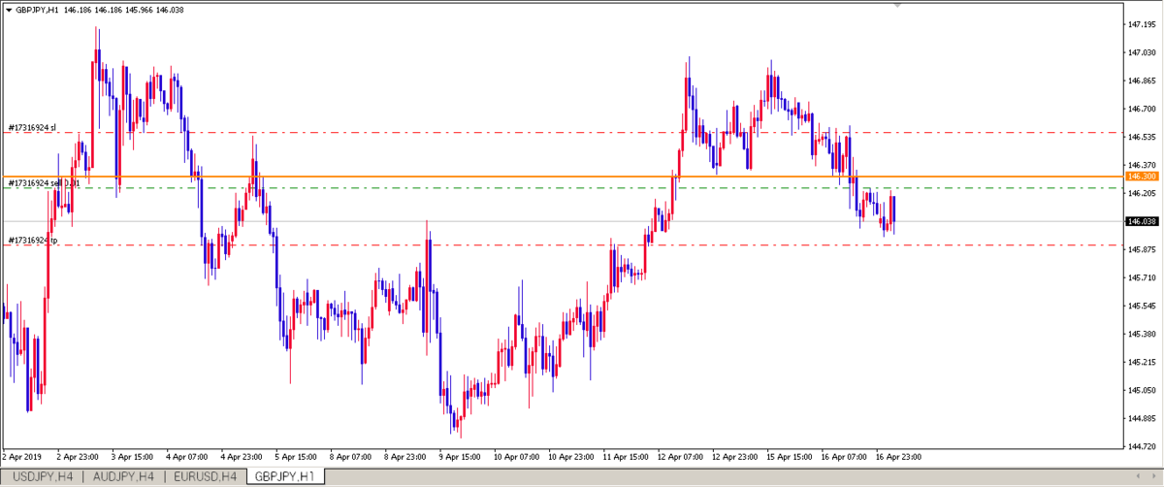Viewport: 1164px width, 487px height.
Task: Click the 145.875 price scale value
Action: (1141, 250)
